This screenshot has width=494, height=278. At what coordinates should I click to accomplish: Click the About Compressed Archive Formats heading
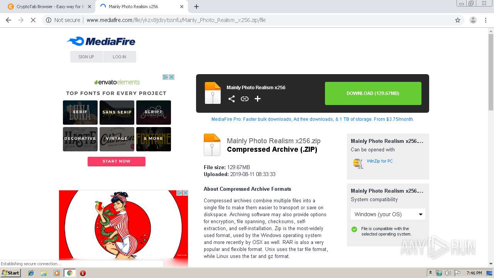[247, 189]
